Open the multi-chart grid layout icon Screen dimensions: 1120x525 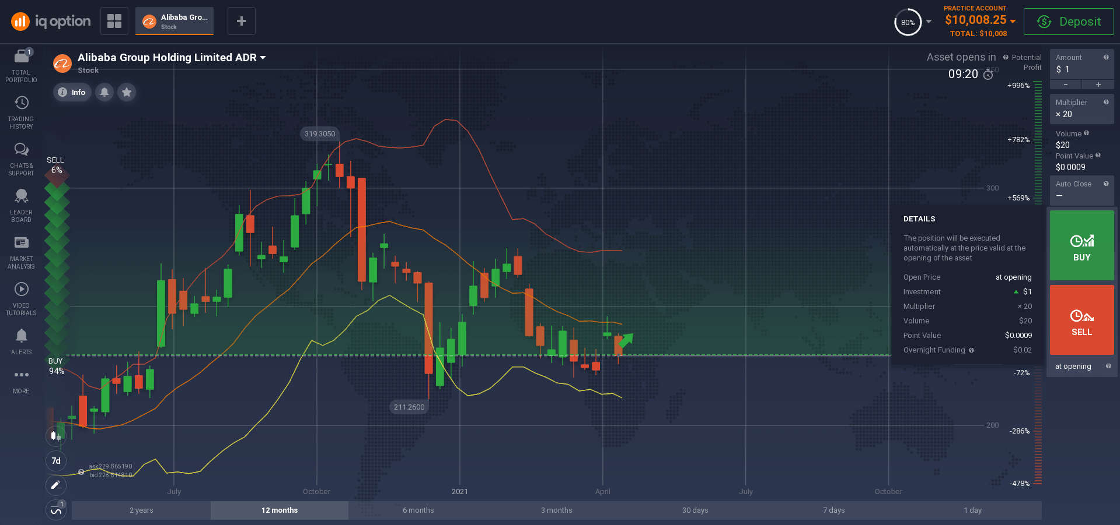(x=114, y=21)
